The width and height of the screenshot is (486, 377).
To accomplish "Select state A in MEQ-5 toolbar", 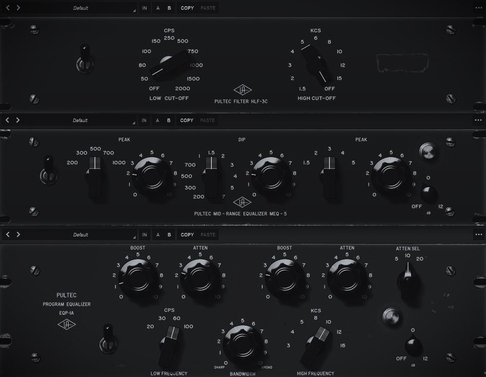I will click(158, 120).
